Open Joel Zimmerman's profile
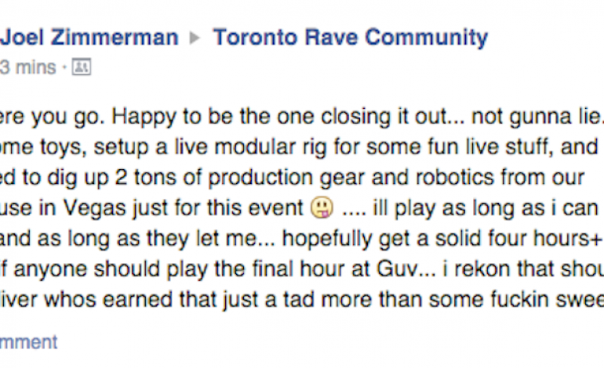604x368 pixels. click(x=90, y=37)
